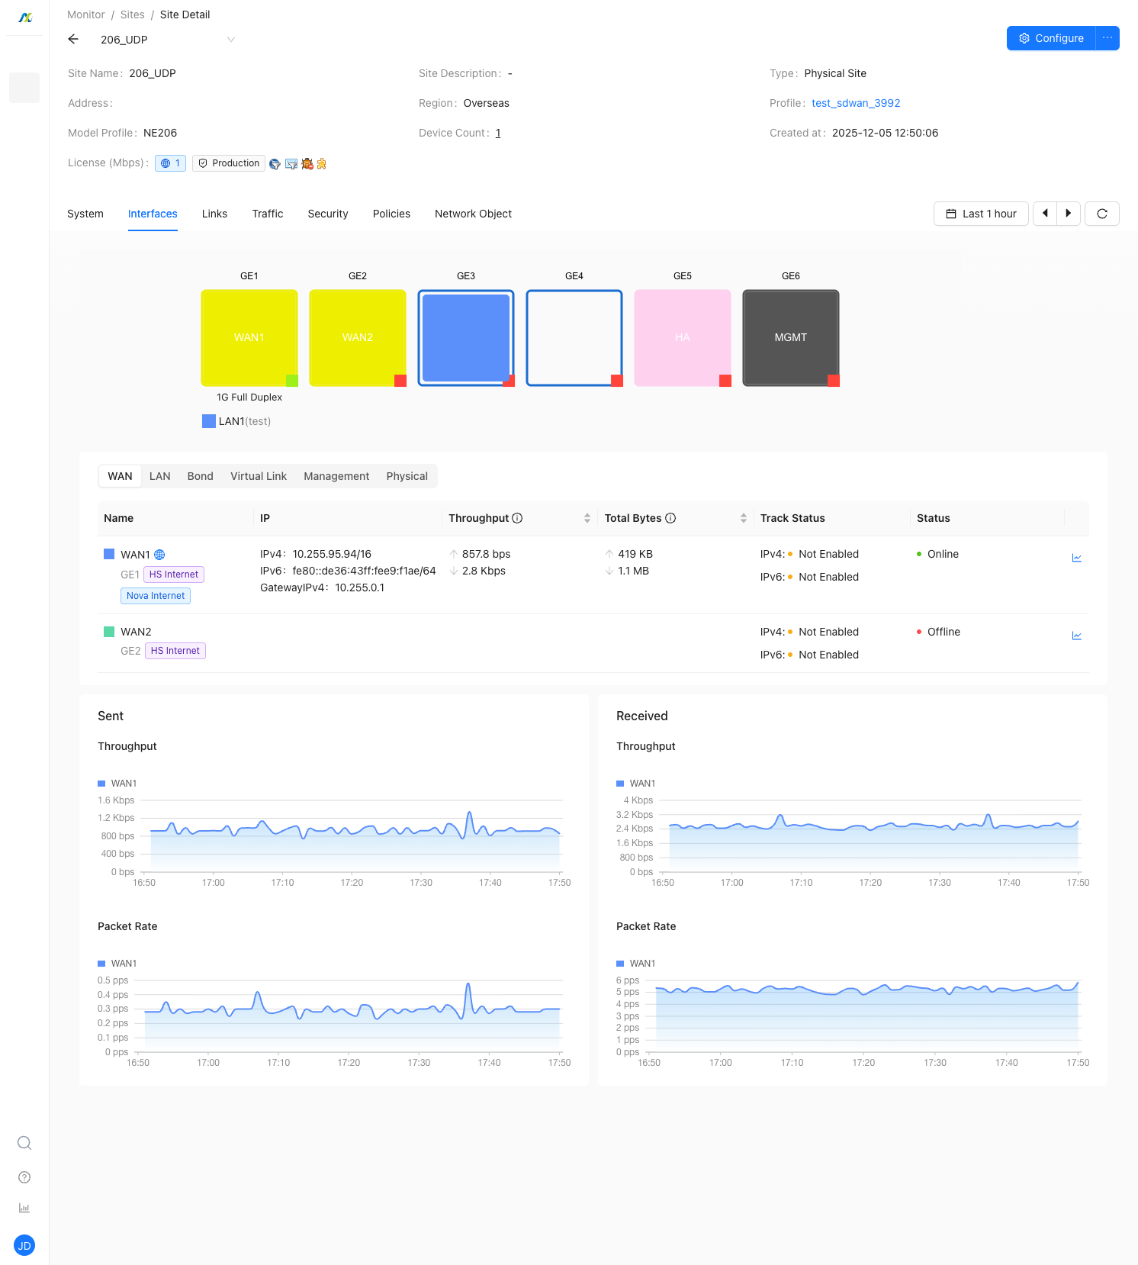The width and height of the screenshot is (1138, 1265).
Task: Toggle WAN1 legend in Received Packet Rate chart
Action: 636,964
